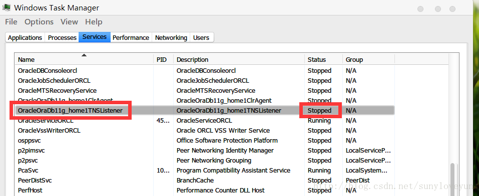Sort by the Group column header

pyautogui.click(x=368, y=59)
